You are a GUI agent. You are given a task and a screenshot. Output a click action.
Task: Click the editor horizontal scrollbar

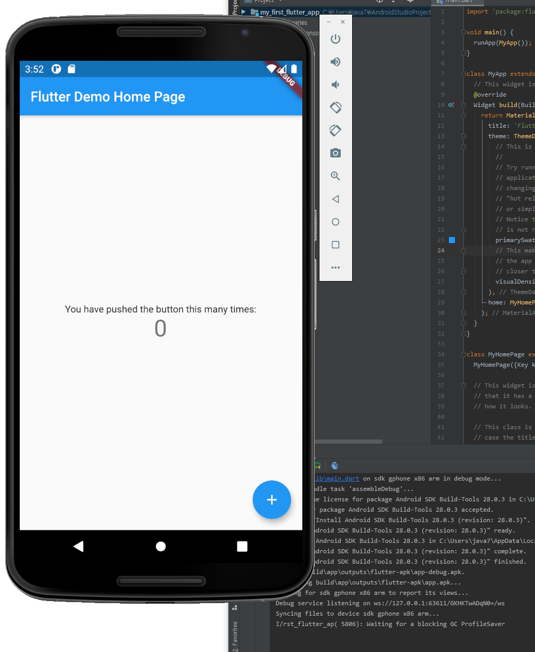pyautogui.click(x=349, y=442)
